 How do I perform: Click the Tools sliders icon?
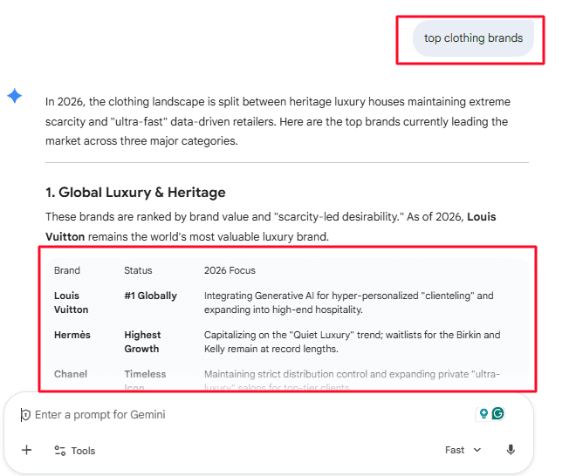click(x=60, y=451)
